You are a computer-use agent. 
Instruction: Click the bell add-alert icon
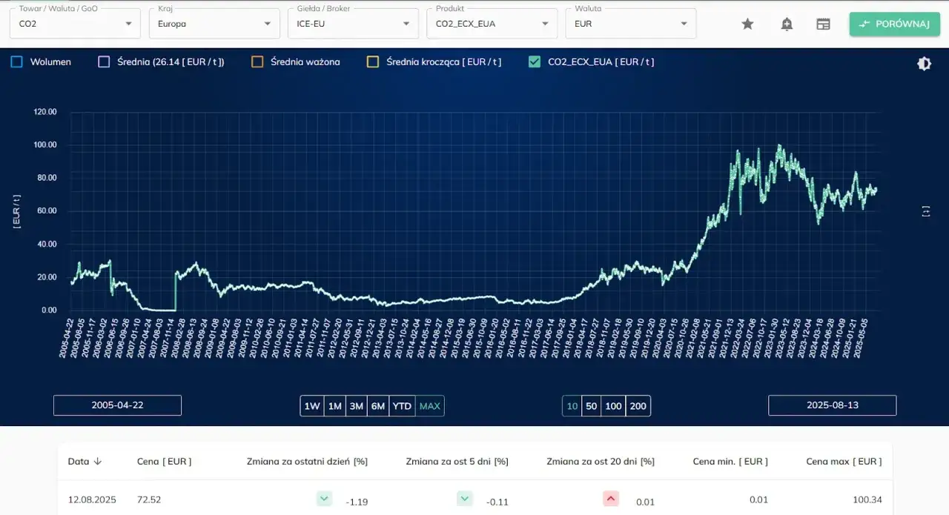click(787, 24)
